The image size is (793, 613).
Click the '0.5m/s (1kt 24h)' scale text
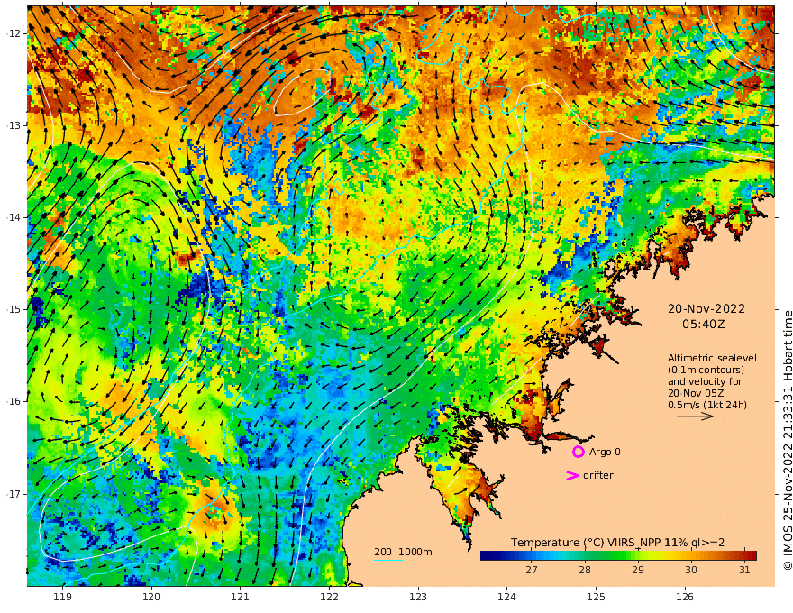pyautogui.click(x=707, y=405)
